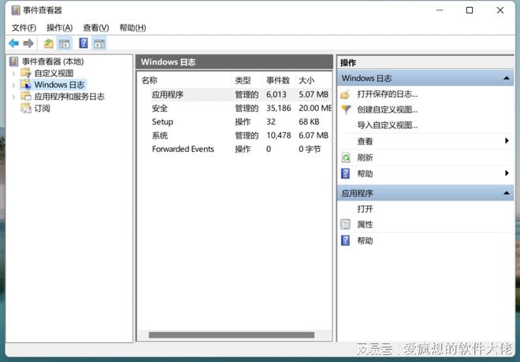Open the 操作(A) menu
The width and height of the screenshot is (520, 362).
click(60, 28)
